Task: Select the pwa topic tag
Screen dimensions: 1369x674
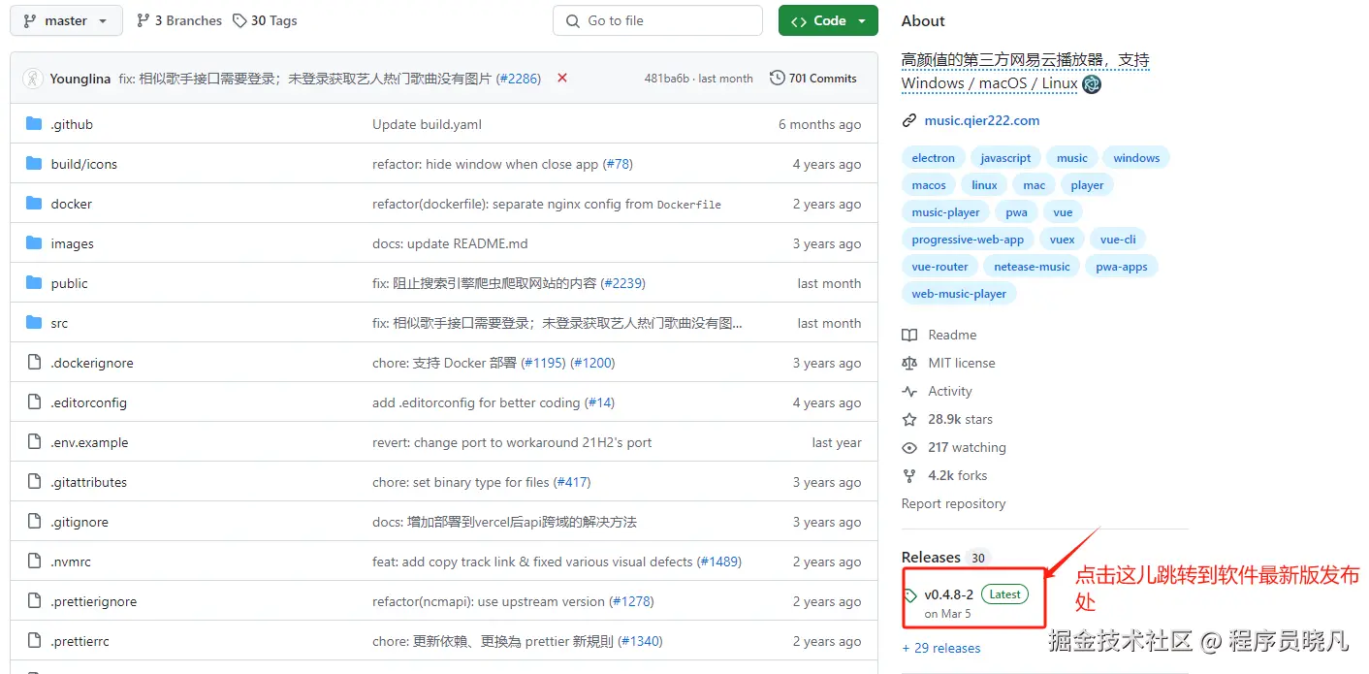Action: [x=1016, y=212]
